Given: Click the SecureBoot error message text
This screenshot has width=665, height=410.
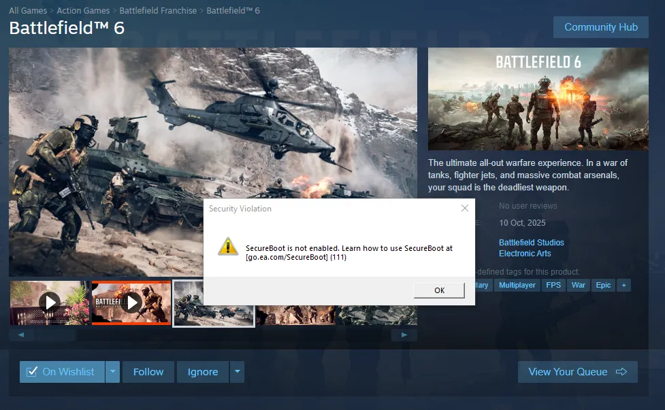Looking at the screenshot, I should coord(349,252).
